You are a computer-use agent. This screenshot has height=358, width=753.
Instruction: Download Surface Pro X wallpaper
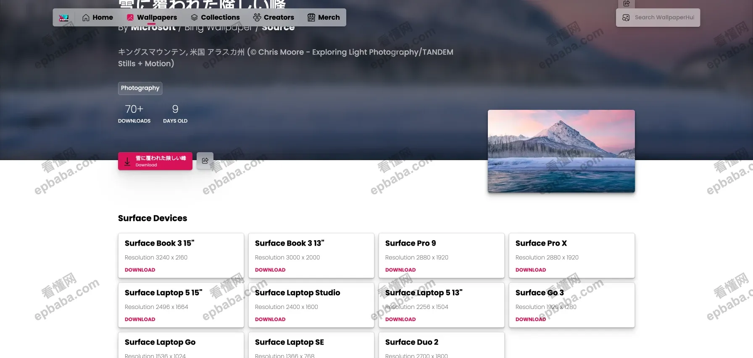(x=531, y=270)
